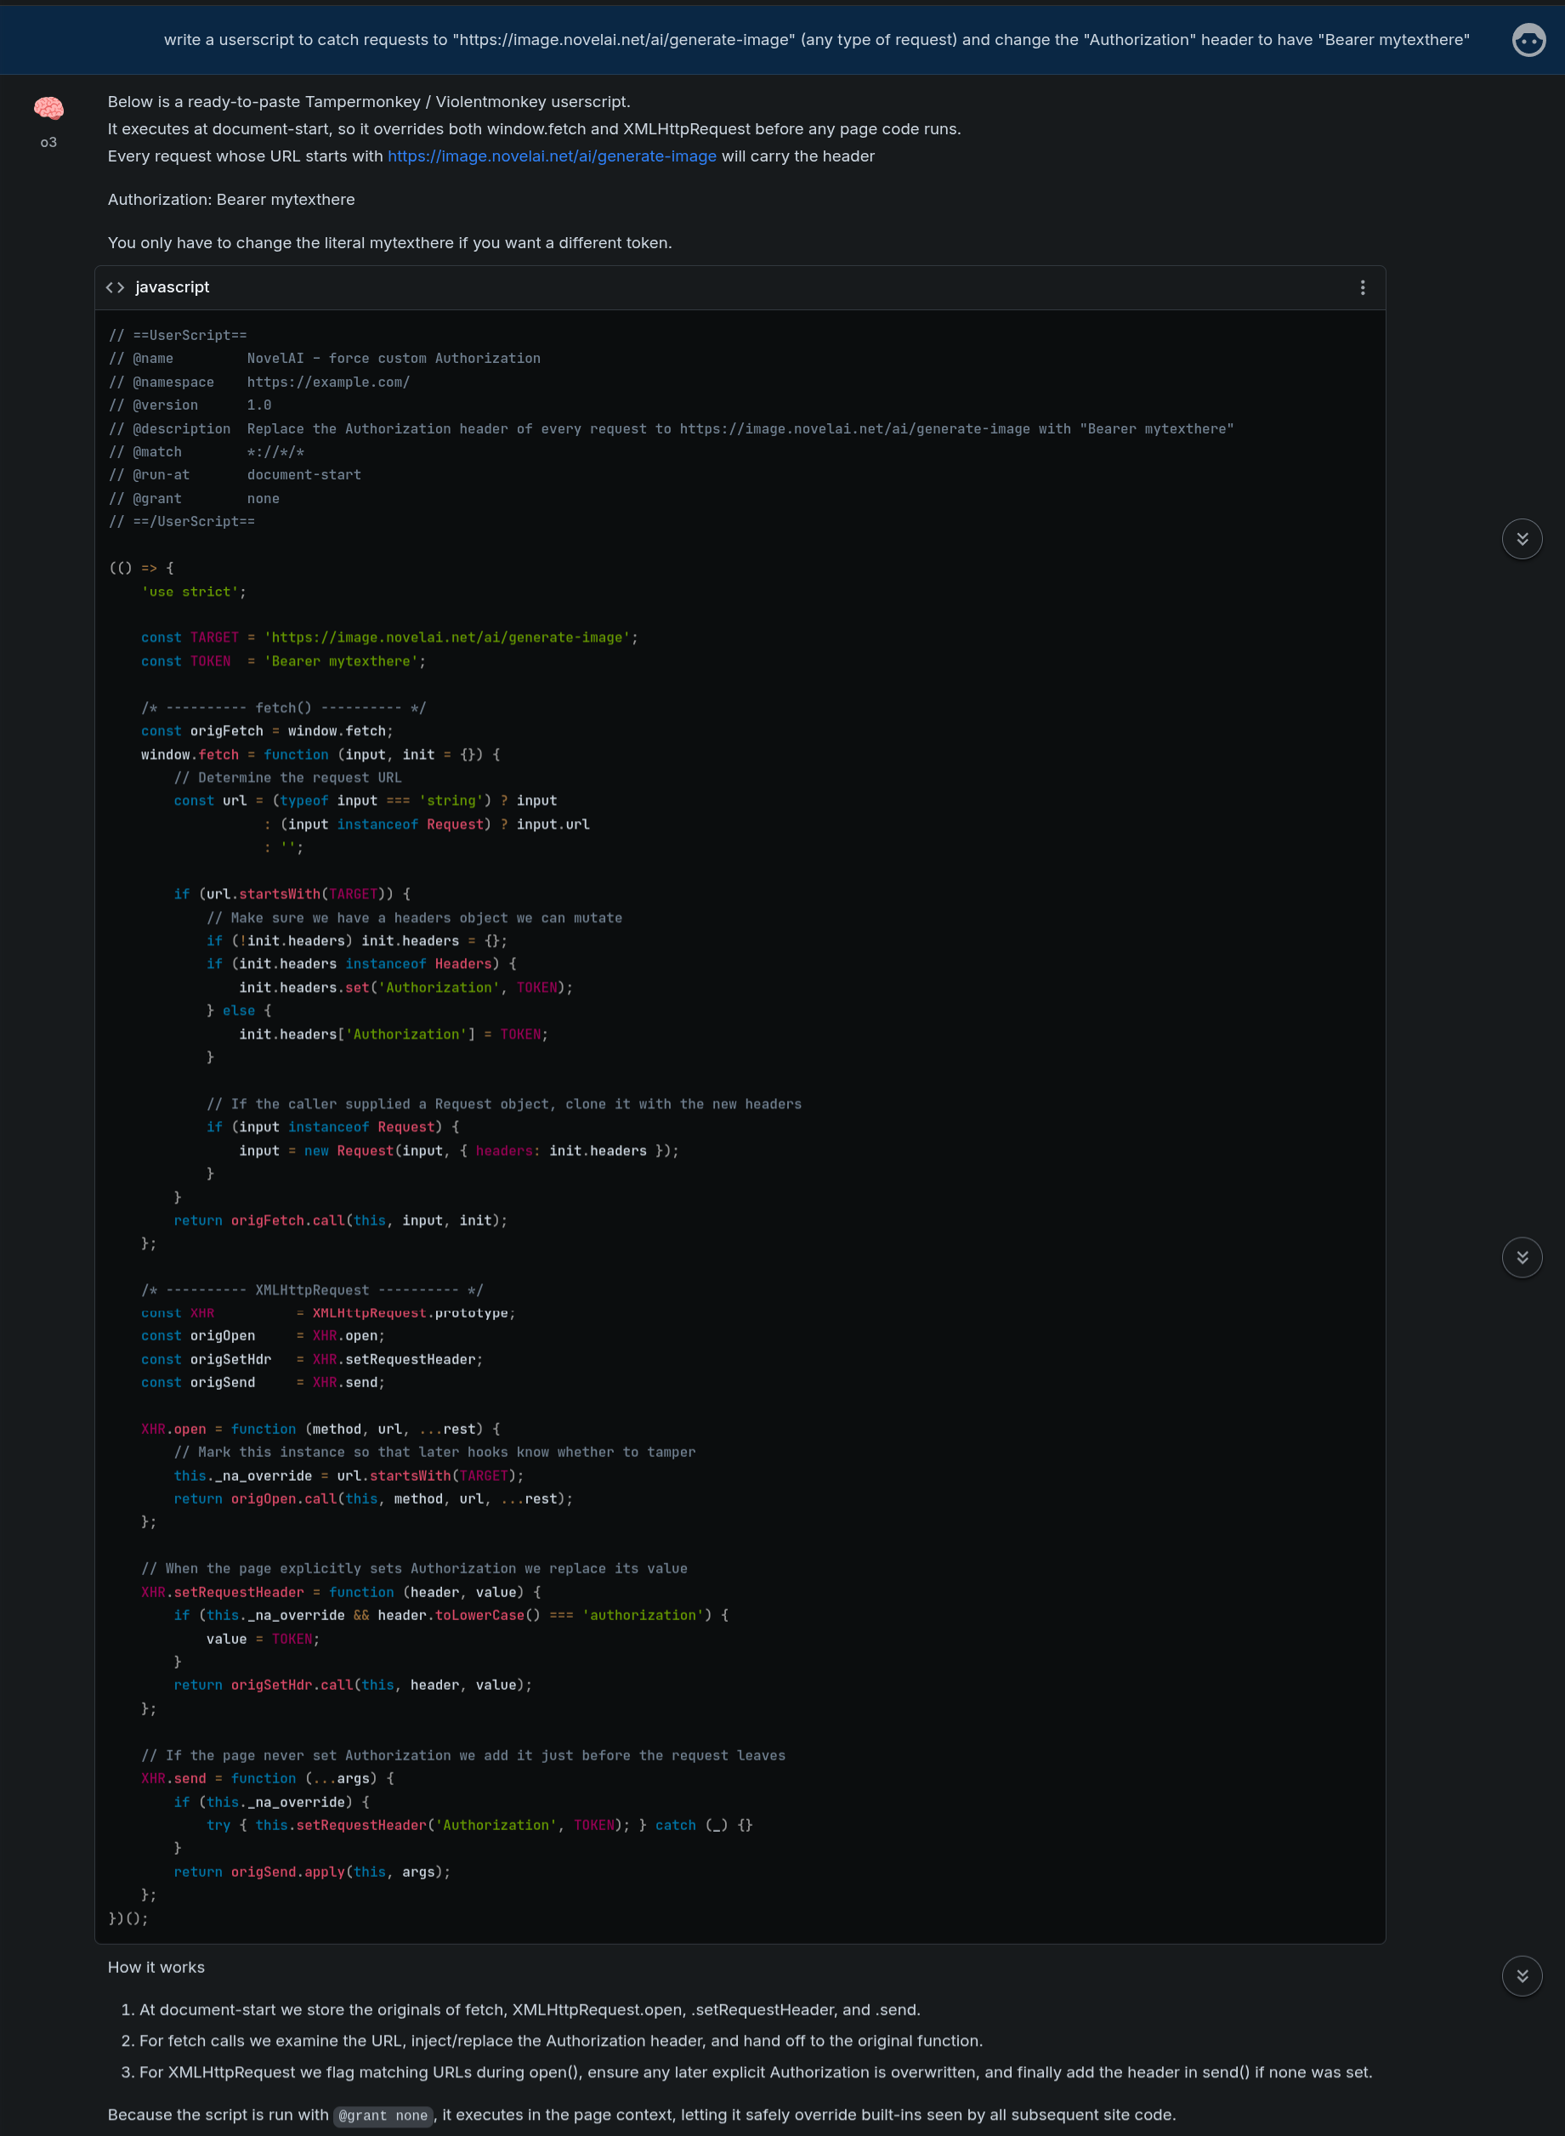Click the user prompt text about writing a userscript
1565x2136 pixels.
(817, 40)
